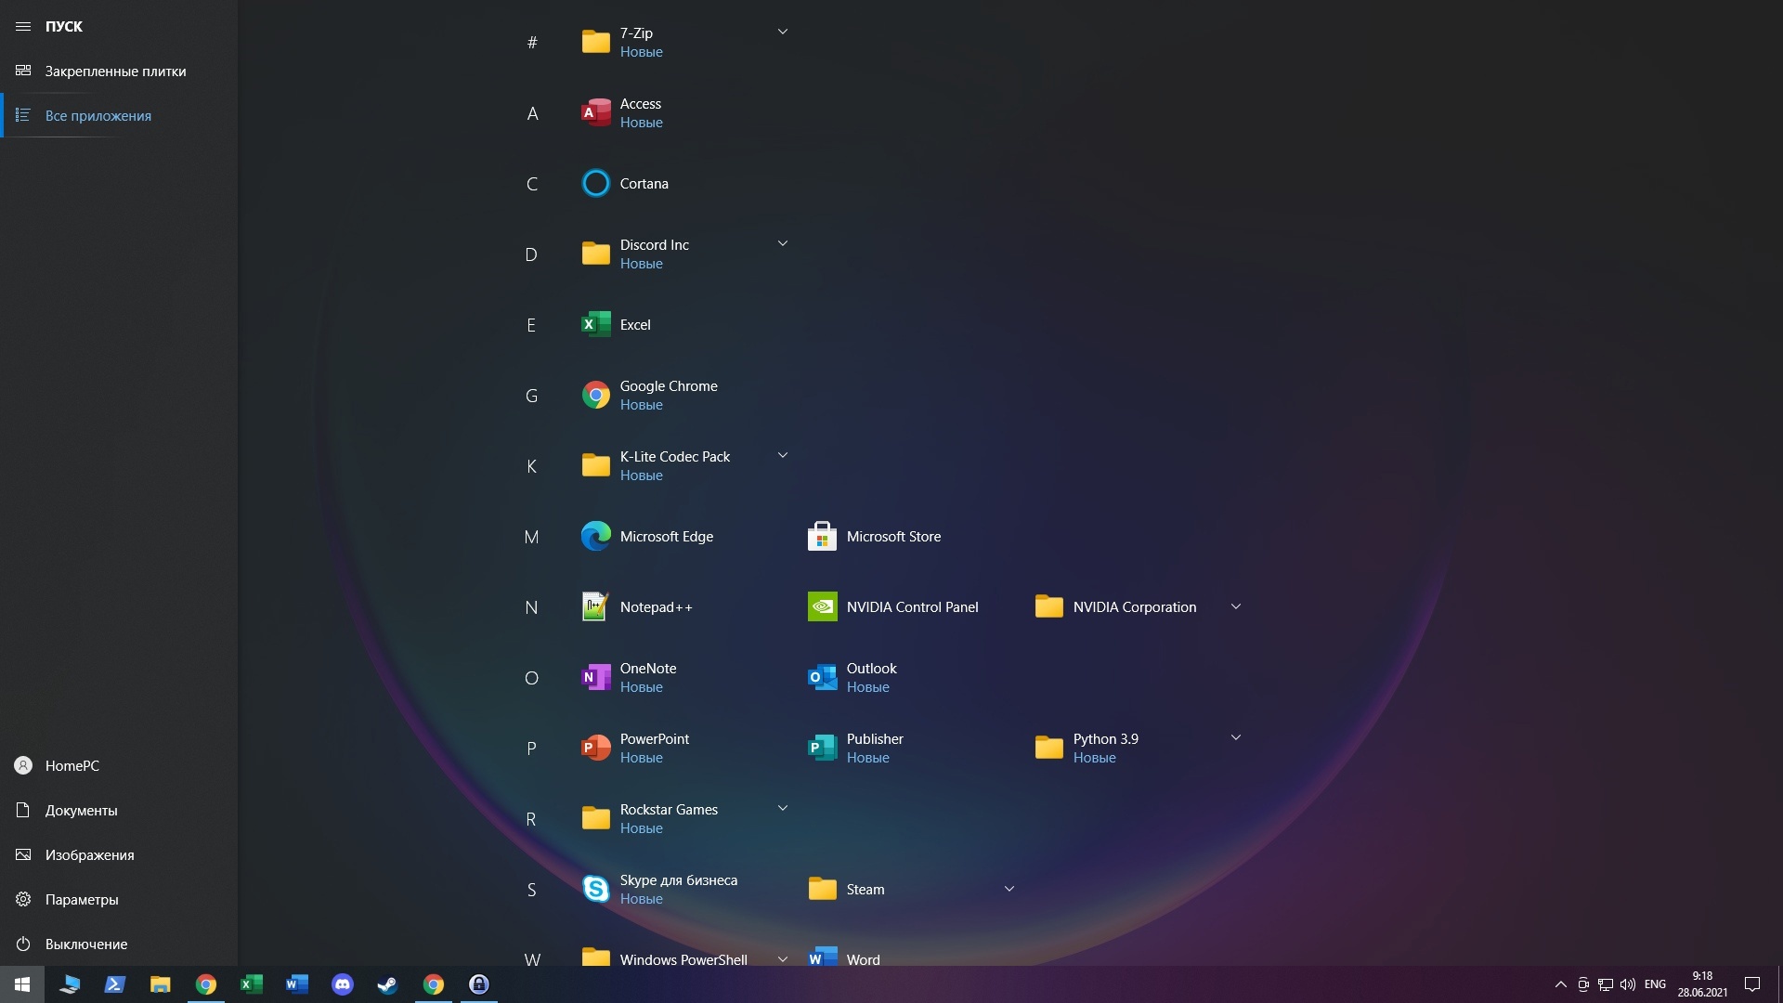The width and height of the screenshot is (1783, 1003).
Task: Expand K-Lite Codec Pack folder
Action: (781, 456)
